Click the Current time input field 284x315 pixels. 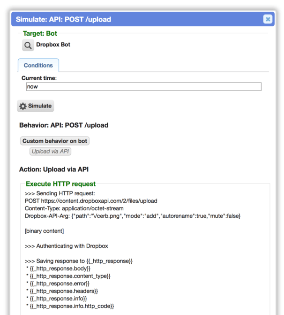click(x=143, y=86)
